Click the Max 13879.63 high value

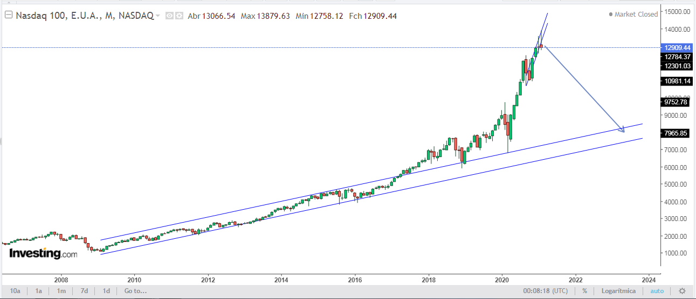pyautogui.click(x=265, y=16)
